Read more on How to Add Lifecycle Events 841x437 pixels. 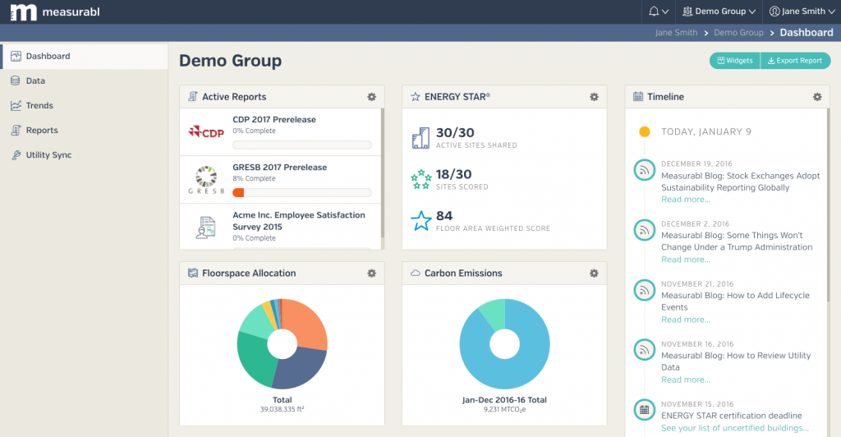click(x=686, y=320)
